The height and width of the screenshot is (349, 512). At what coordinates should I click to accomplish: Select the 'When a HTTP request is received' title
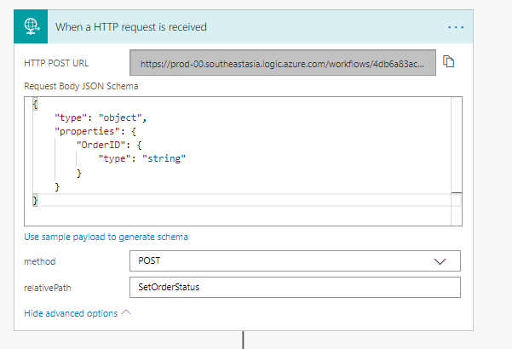coord(131,26)
